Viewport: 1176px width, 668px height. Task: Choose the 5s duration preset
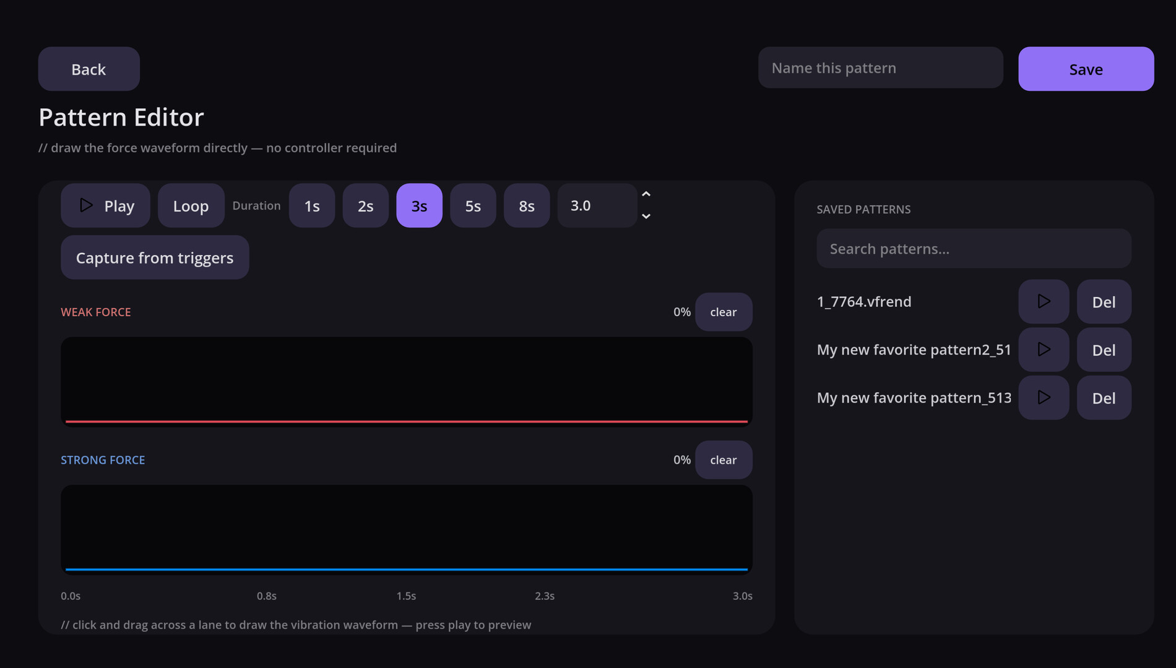coord(473,205)
